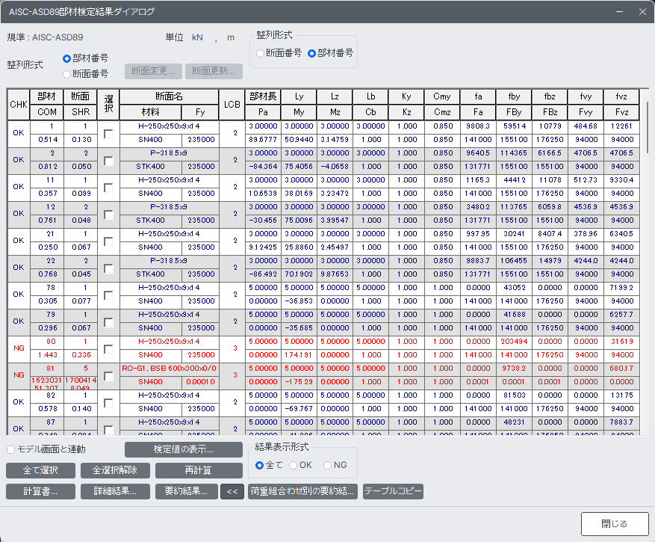Image resolution: width=655 pixels, height=542 pixels.
Task: Click the 再計算 button
Action: click(199, 470)
